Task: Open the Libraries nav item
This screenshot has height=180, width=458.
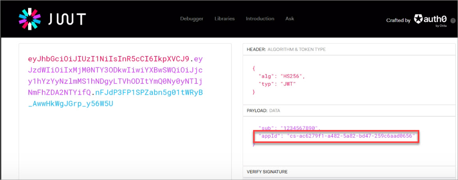Action: (225, 19)
